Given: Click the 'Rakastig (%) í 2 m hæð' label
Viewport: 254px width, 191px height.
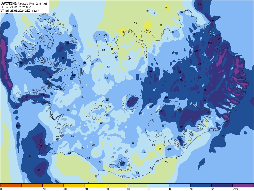Looking at the screenshot, I should (x=33, y=4).
